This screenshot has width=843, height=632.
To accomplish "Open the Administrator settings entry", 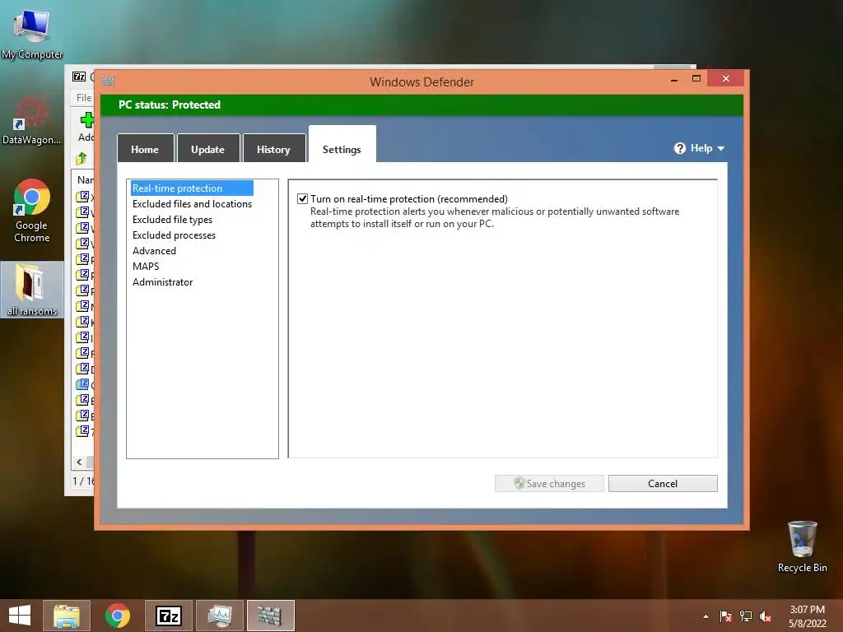I will [x=162, y=281].
